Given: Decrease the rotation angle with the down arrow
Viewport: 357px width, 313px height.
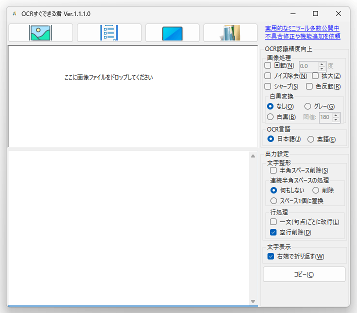Looking at the screenshot, I should [321, 68].
